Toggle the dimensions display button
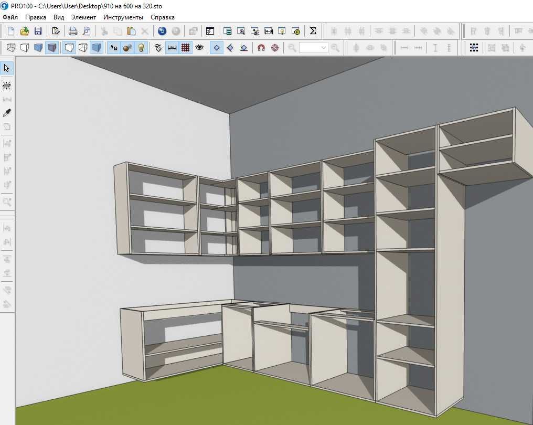 click(172, 48)
